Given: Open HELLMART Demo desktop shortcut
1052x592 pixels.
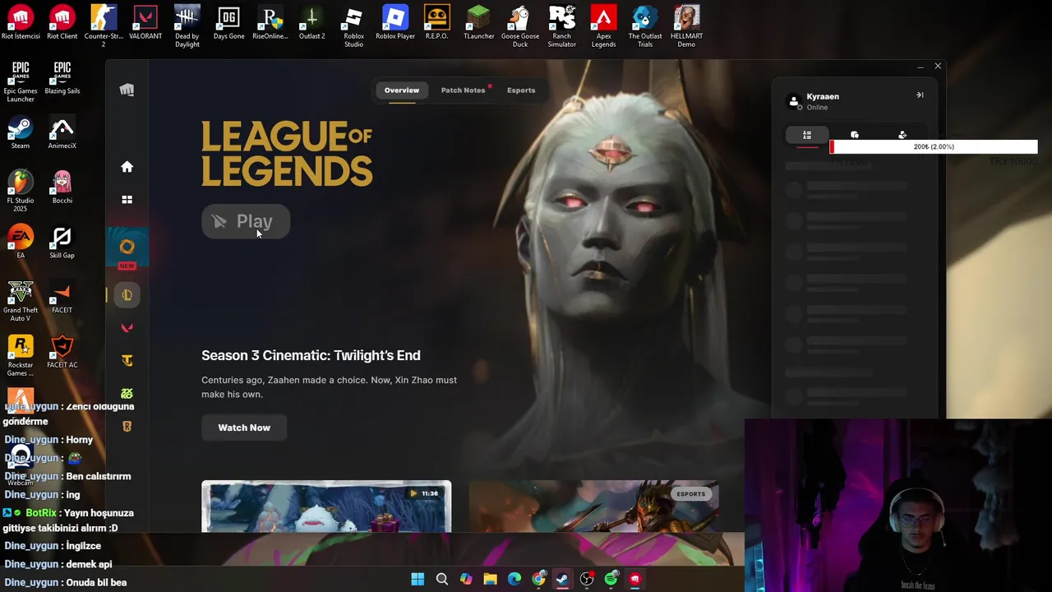Looking at the screenshot, I should [x=686, y=26].
